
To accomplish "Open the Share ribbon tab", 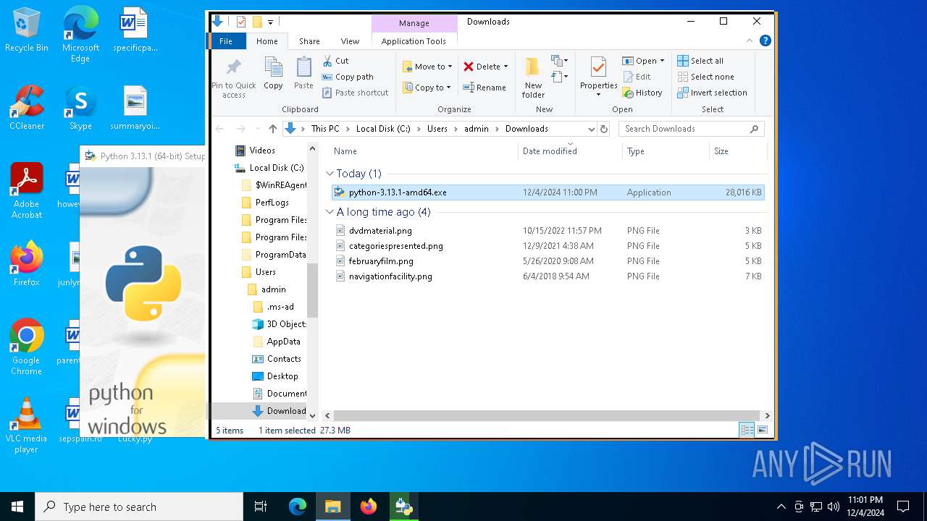I will pyautogui.click(x=309, y=41).
